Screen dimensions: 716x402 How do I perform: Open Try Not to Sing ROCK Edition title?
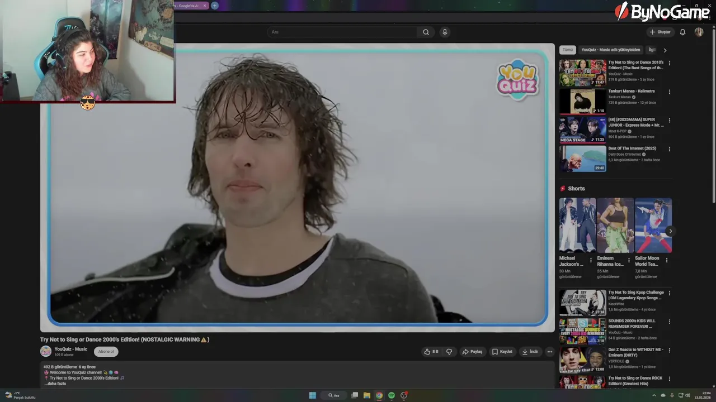pos(635,381)
